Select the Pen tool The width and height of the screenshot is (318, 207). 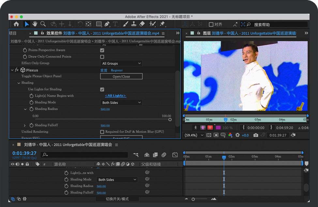107,24
